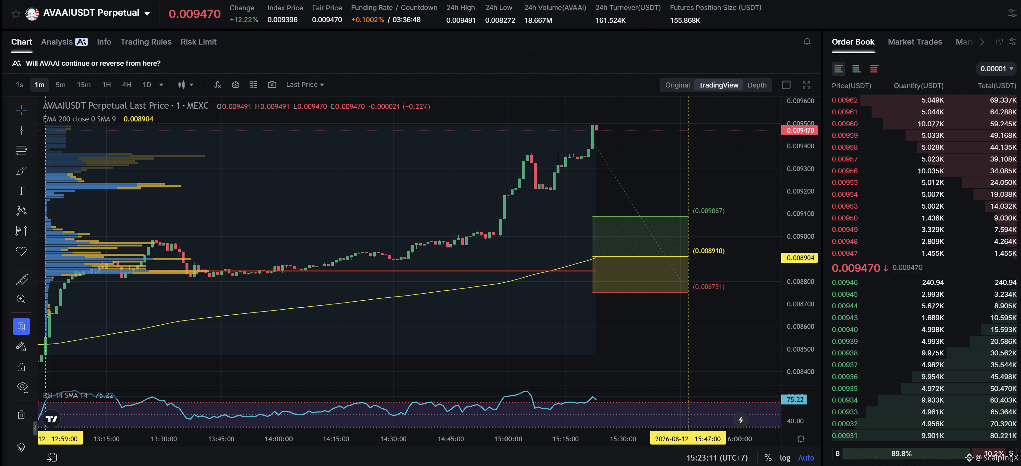Show both buy and sell orders view

click(x=838, y=69)
